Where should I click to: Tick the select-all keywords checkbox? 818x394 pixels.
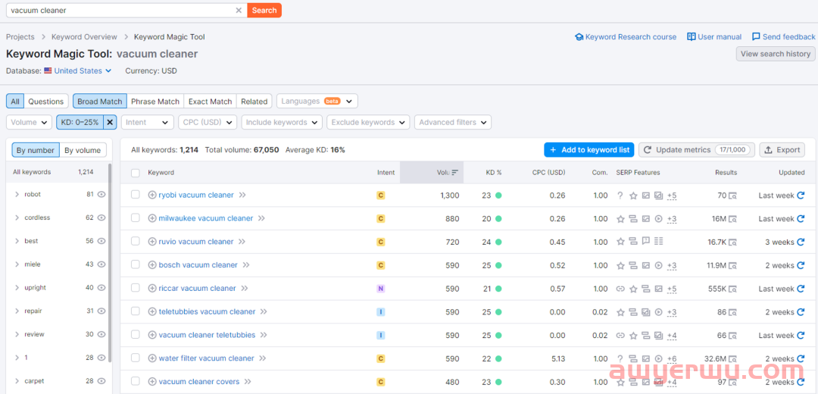(x=135, y=173)
